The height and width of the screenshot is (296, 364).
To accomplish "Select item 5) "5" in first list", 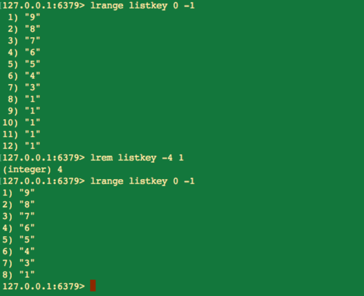I will pyautogui.click(x=24, y=64).
